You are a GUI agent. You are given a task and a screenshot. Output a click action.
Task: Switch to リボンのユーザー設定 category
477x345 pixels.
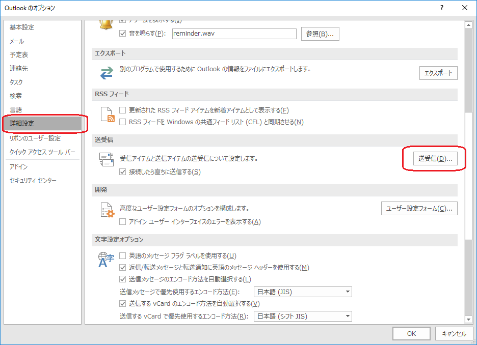click(35, 138)
